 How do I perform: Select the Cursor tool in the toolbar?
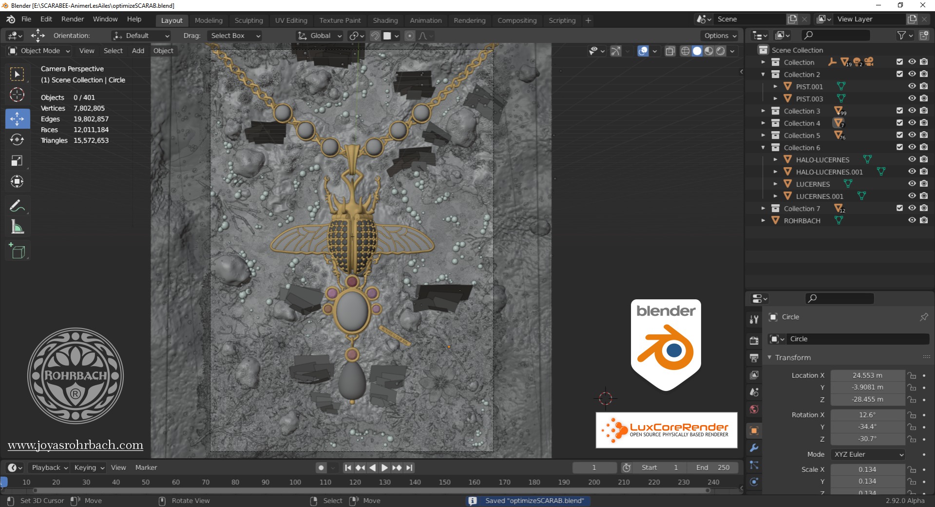pyautogui.click(x=17, y=95)
